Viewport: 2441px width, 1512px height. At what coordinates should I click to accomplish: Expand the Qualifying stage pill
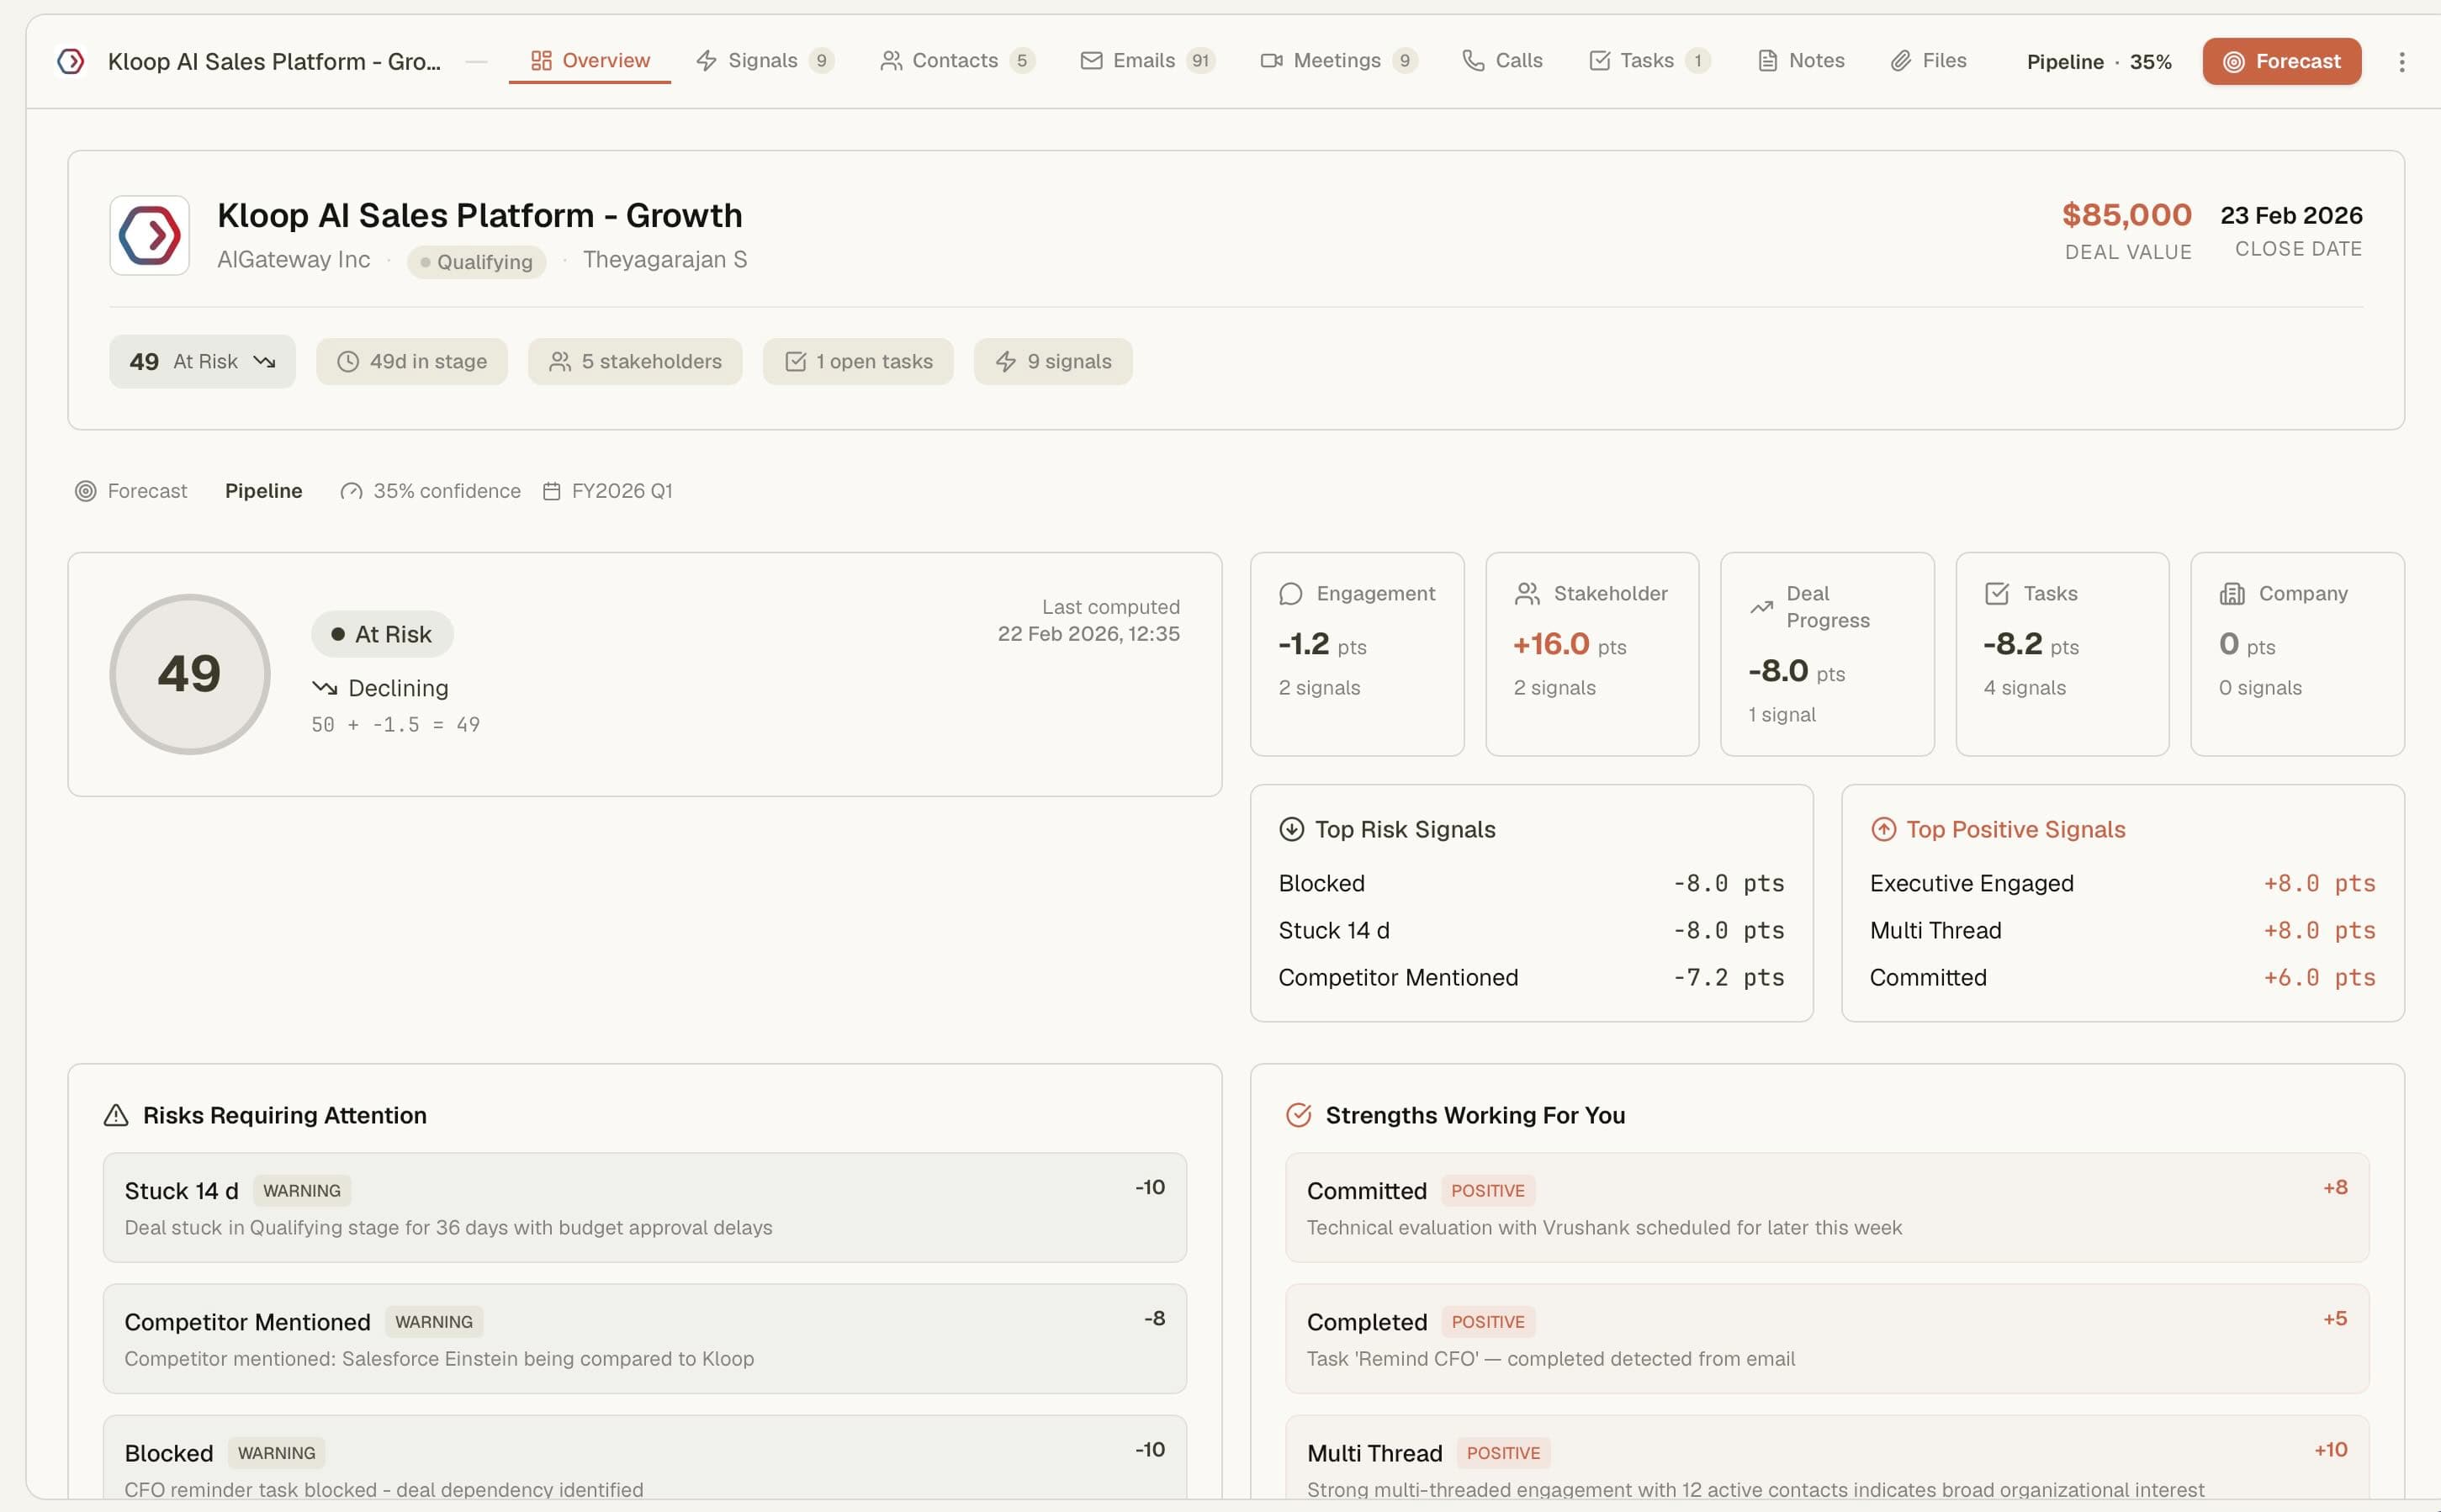click(476, 261)
